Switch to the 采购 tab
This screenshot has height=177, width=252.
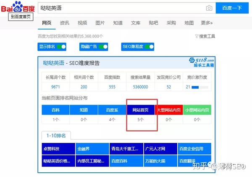171,23
